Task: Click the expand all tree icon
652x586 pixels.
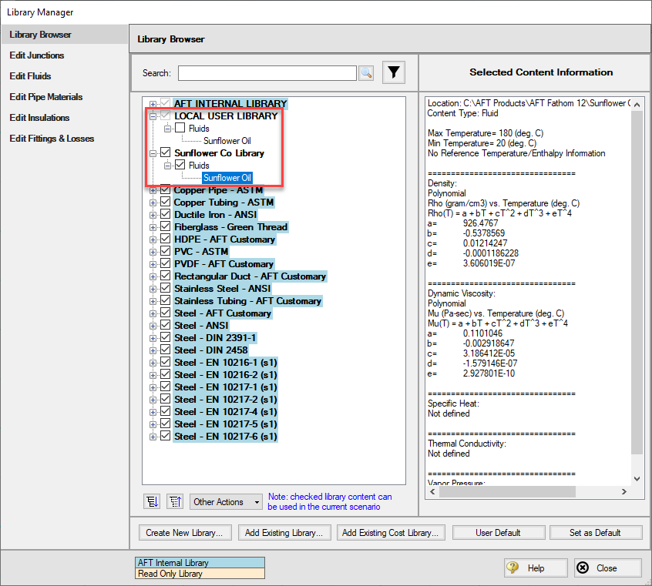Action: tap(152, 501)
